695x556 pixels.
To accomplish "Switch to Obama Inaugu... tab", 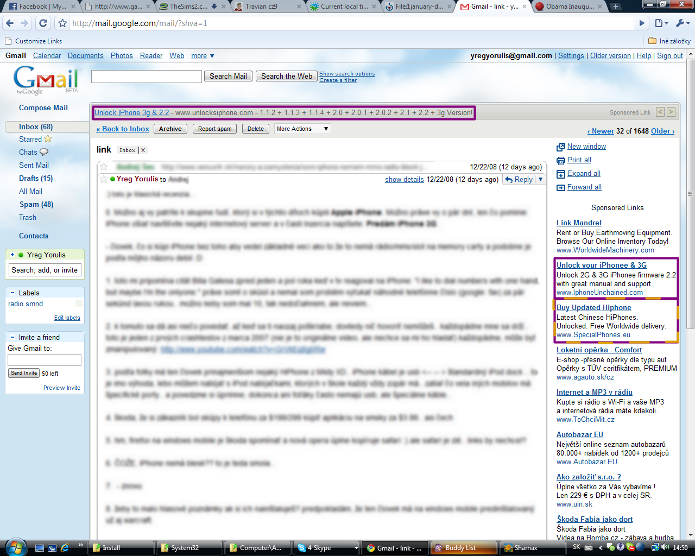I will tap(568, 7).
